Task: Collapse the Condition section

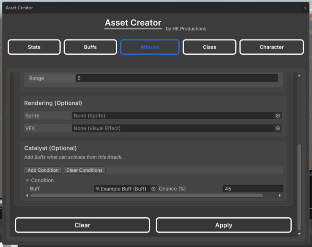Action: tap(27, 180)
